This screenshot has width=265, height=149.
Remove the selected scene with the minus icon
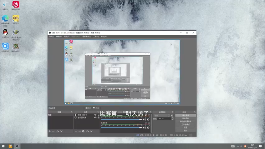click(53, 131)
